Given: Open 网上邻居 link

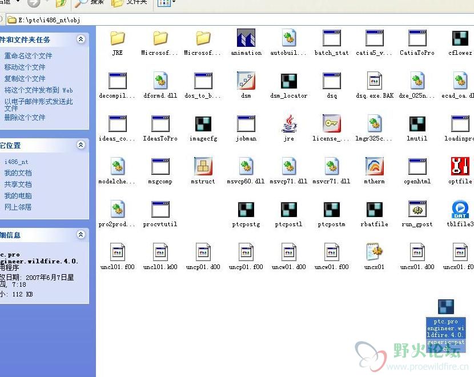Looking at the screenshot, I should pyautogui.click(x=18, y=207).
